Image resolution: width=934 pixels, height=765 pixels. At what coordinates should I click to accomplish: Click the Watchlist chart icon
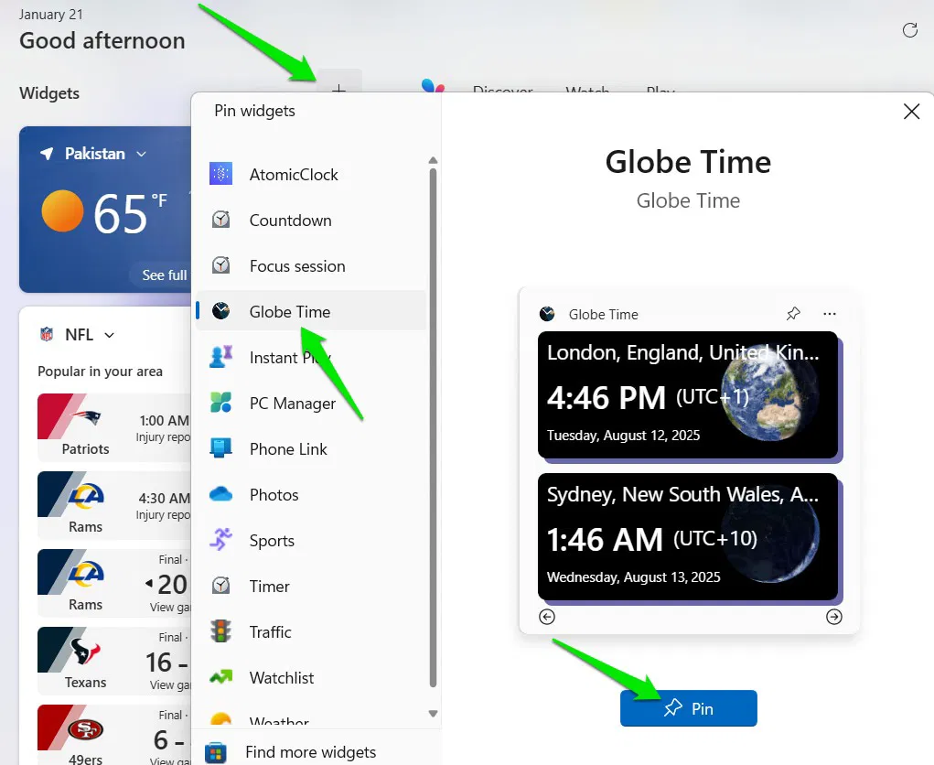[x=220, y=677]
